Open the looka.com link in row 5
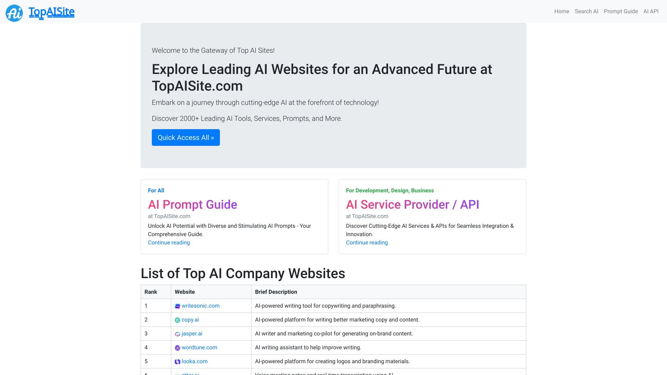667x375 pixels. click(x=195, y=361)
